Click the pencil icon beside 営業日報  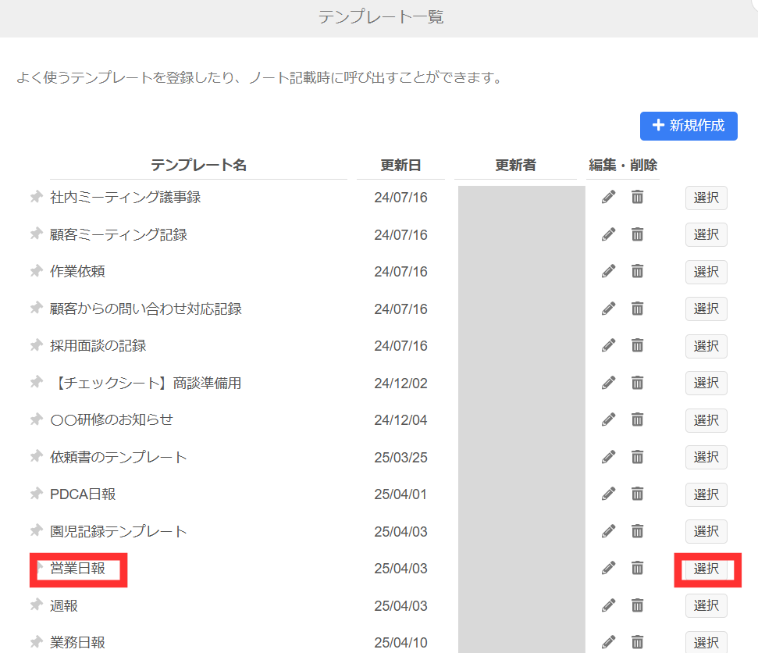[x=608, y=568]
